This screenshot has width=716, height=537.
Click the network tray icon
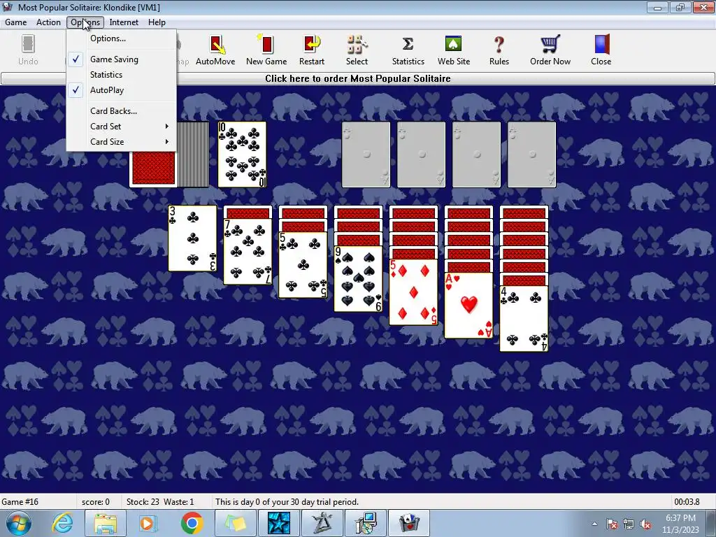tap(629, 524)
